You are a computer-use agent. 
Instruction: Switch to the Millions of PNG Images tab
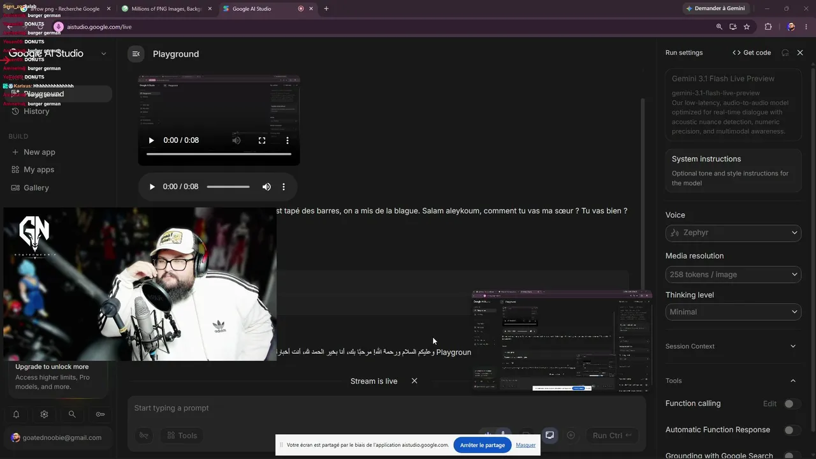coord(166,9)
